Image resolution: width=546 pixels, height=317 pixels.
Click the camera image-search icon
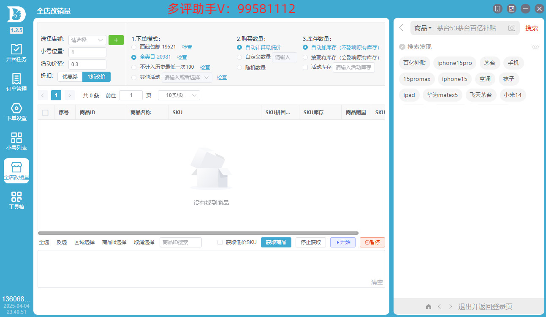(x=512, y=28)
